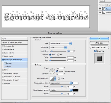Click the style preview thumbnail square
Image resolution: width=111 pixels, height=103 pixels.
[x=99, y=58]
